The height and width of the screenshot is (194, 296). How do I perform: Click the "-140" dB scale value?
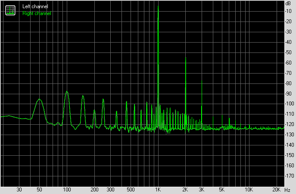(x=290, y=145)
